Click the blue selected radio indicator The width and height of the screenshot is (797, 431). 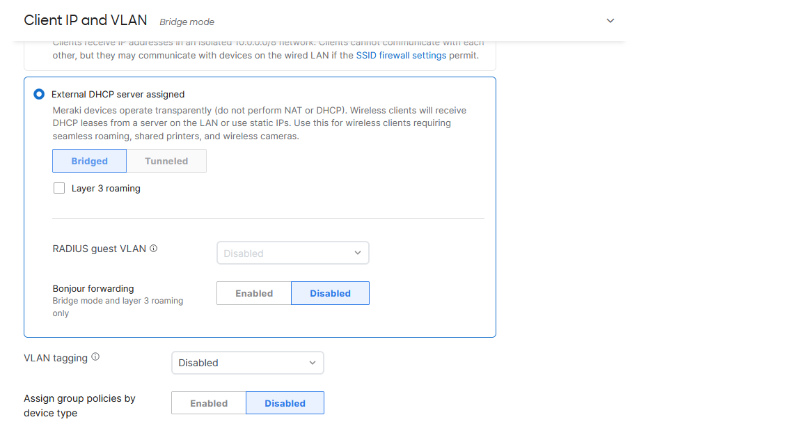pyautogui.click(x=39, y=94)
